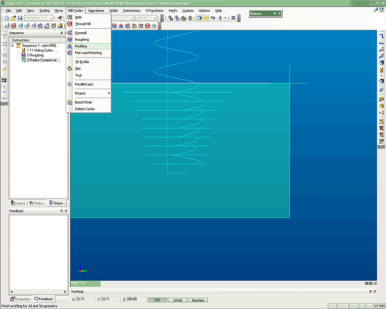
Task: Click the red diamond cycle icon in toolbar
Action: coord(154,26)
